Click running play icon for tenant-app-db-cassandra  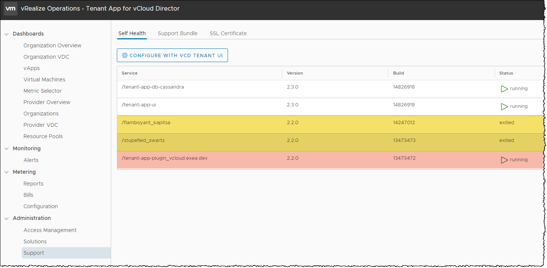click(x=504, y=89)
